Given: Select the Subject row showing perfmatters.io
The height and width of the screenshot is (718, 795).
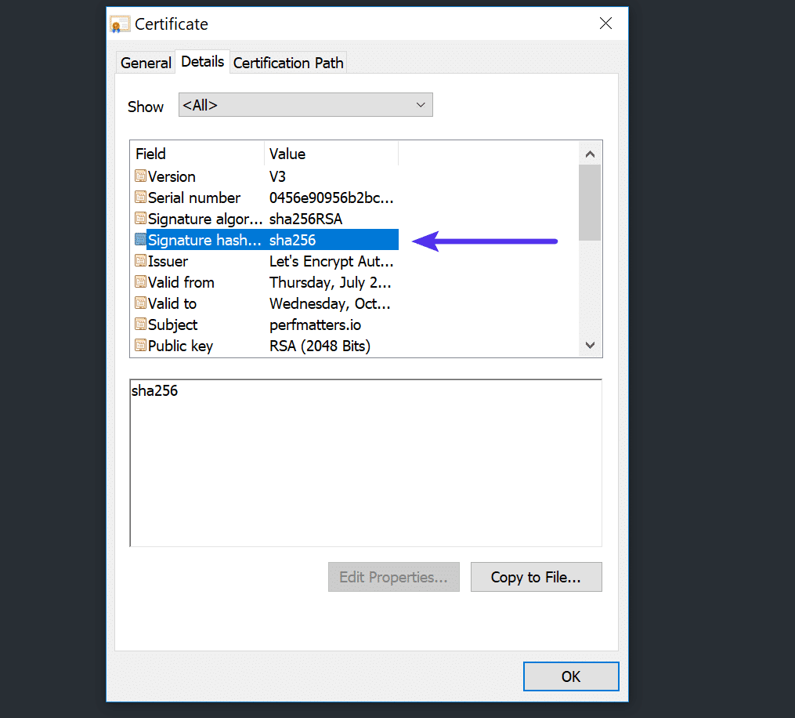Looking at the screenshot, I should pyautogui.click(x=235, y=325).
